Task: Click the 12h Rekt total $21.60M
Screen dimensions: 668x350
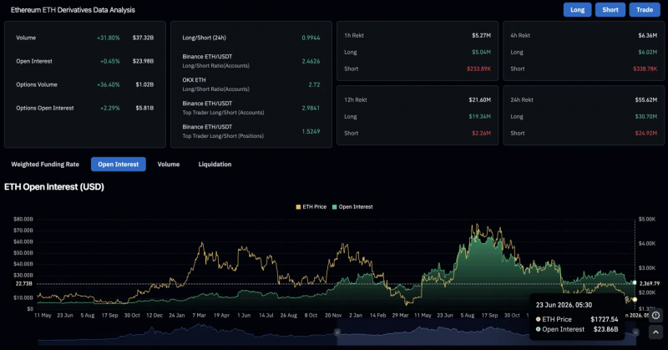Action: [479, 99]
